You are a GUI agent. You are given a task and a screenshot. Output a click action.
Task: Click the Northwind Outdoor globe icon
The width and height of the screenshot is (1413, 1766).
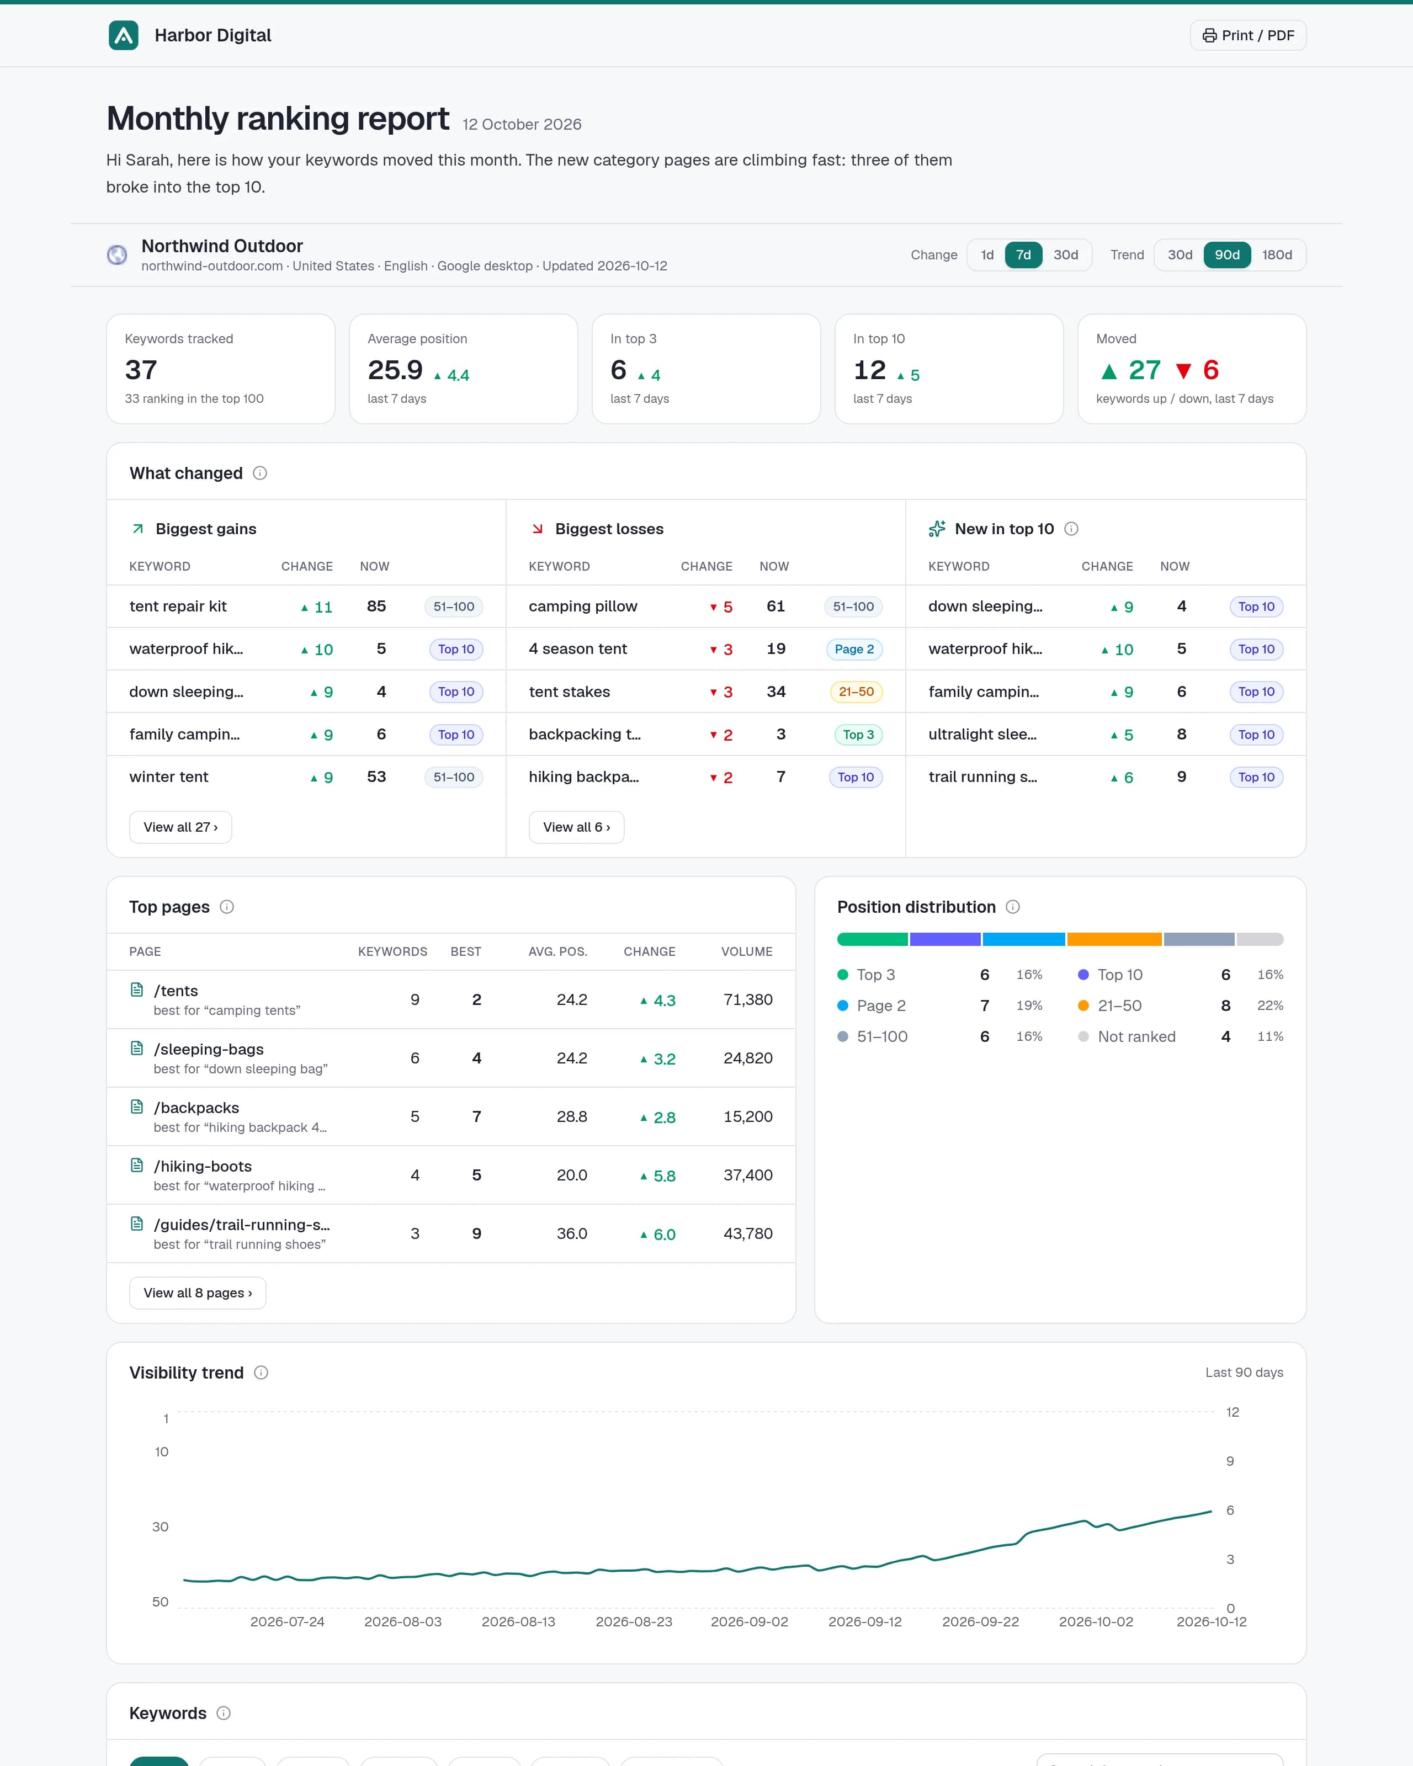pyautogui.click(x=117, y=255)
